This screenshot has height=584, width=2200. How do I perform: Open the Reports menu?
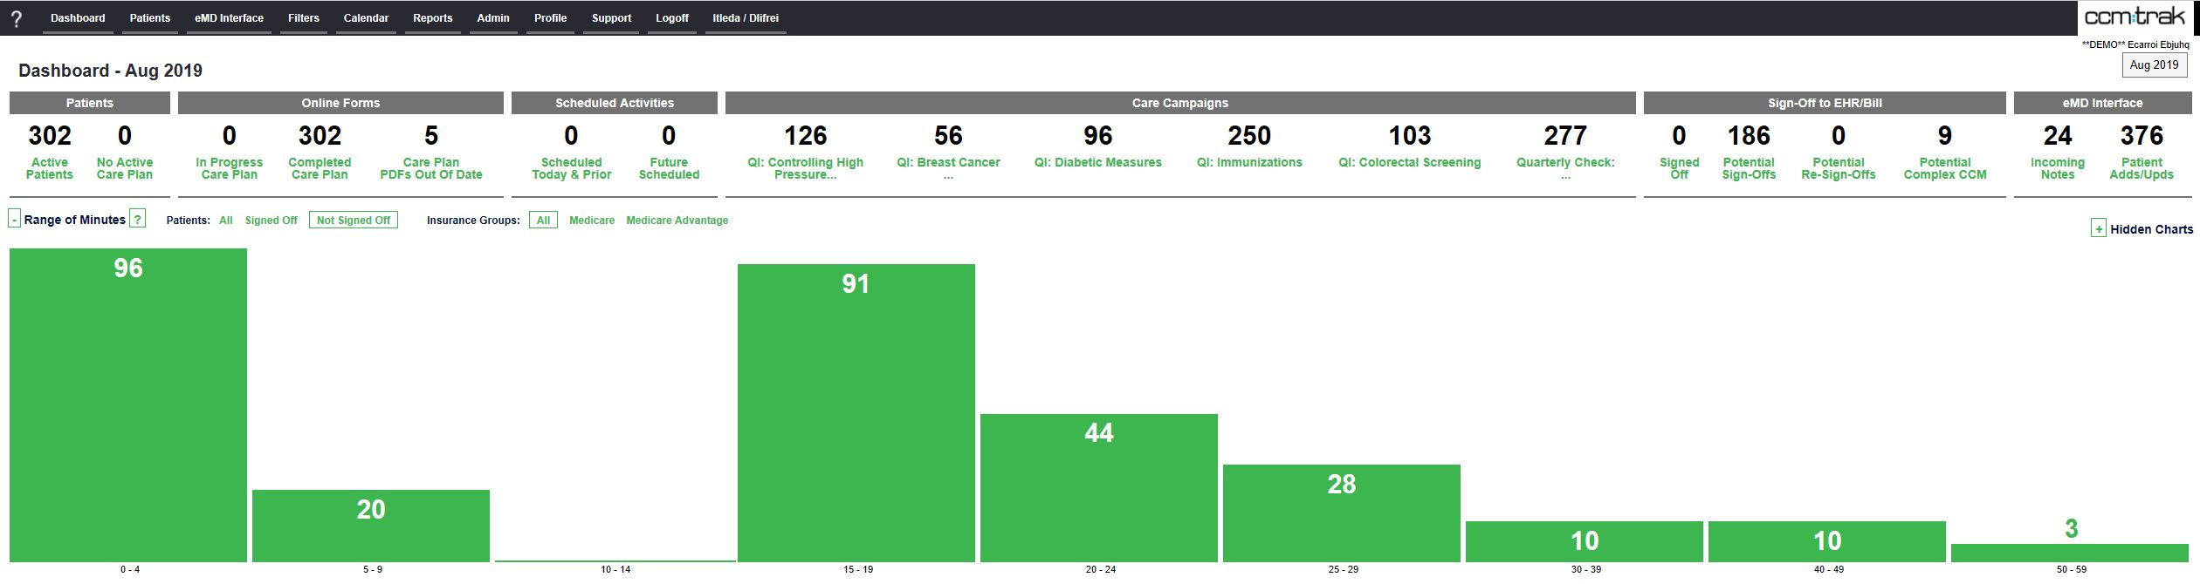(x=432, y=18)
